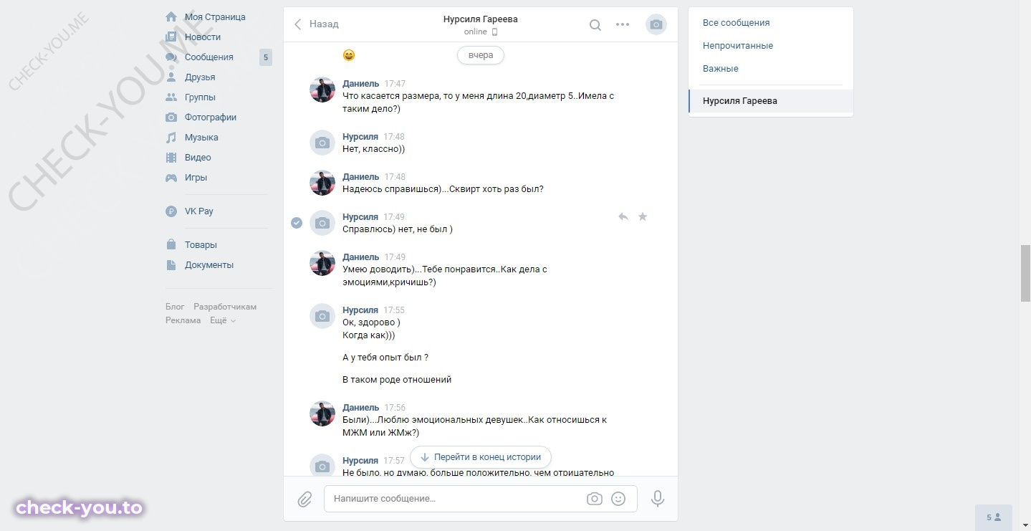Expand the Ещё footer dropdown
This screenshot has width=1031, height=531.
pyautogui.click(x=222, y=320)
